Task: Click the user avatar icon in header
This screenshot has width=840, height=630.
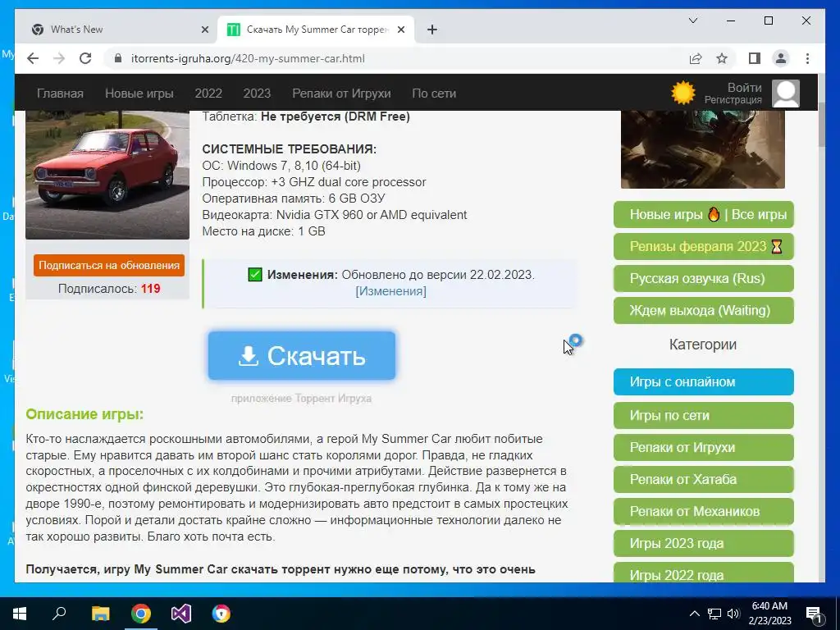Action: pyautogui.click(x=785, y=94)
